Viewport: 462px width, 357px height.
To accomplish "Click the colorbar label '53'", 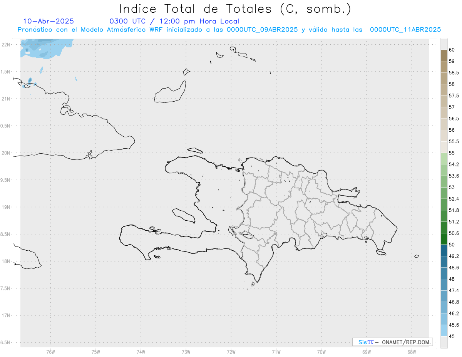I will 452,187.
